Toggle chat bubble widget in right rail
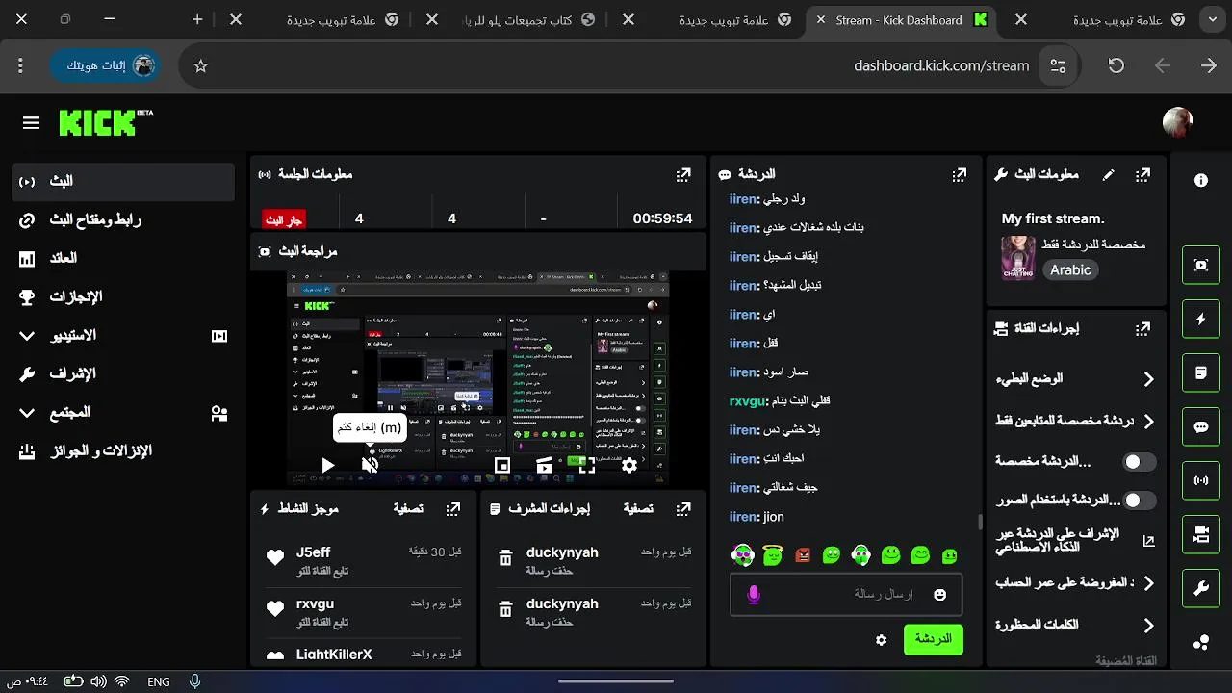This screenshot has height=693, width=1232. pyautogui.click(x=1201, y=426)
